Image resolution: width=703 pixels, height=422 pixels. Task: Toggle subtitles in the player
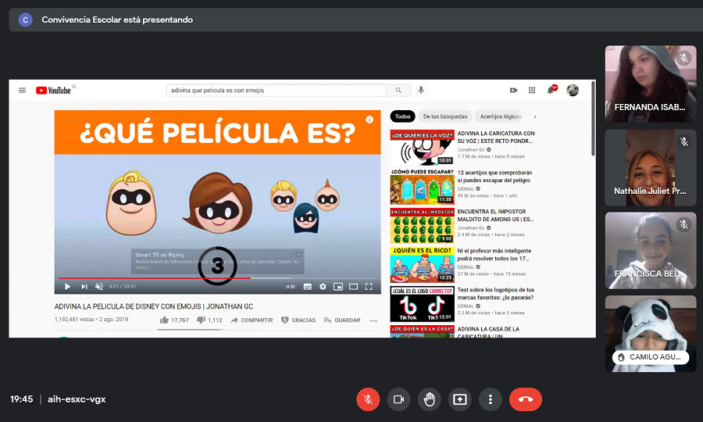coord(308,287)
